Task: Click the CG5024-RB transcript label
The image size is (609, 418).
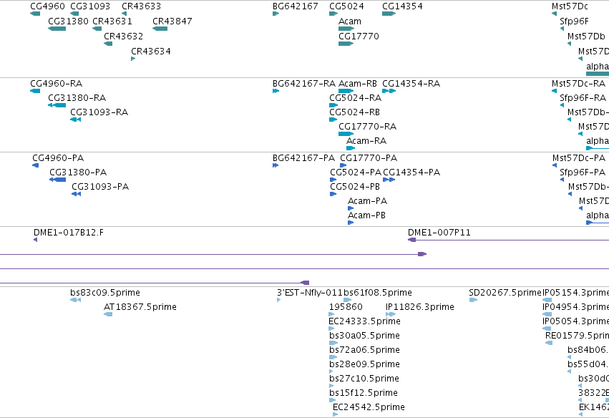Action: point(355,112)
